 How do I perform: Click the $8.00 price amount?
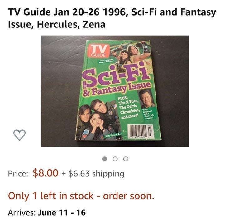click(46, 173)
